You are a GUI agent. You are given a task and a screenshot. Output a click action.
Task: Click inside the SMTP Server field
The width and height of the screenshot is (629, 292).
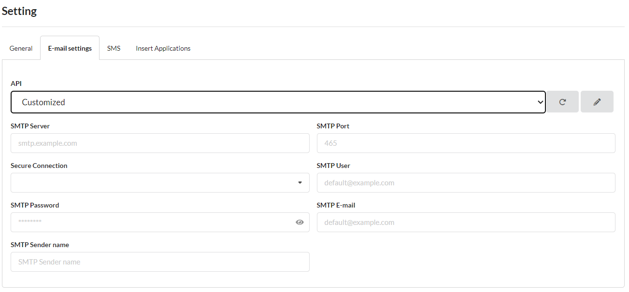point(159,143)
